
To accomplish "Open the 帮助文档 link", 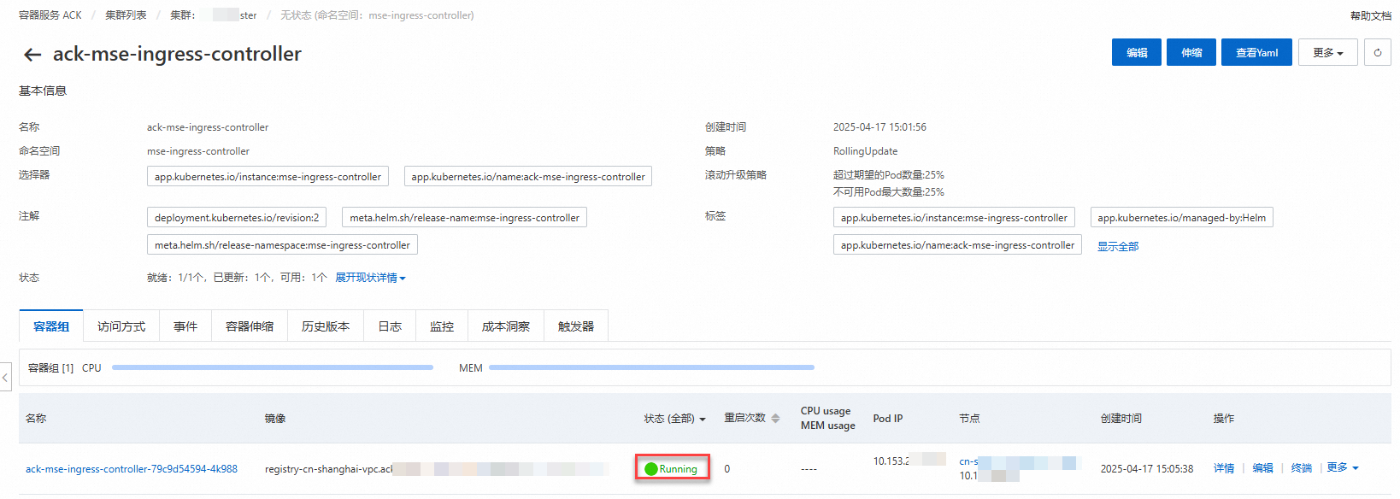I will (x=1370, y=15).
